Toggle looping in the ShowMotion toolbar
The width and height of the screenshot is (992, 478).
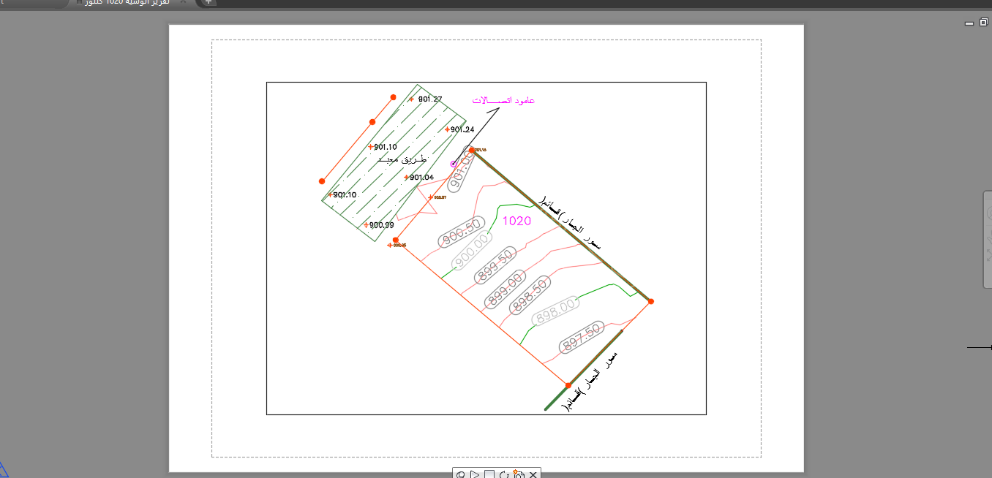(504, 474)
